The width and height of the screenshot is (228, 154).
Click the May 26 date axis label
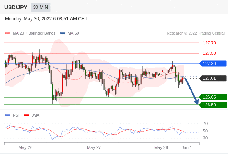click(26, 147)
